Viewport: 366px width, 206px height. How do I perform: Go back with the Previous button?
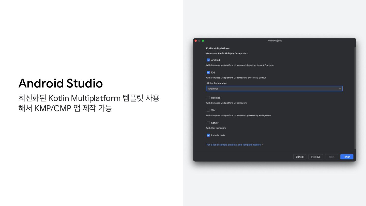click(316, 157)
